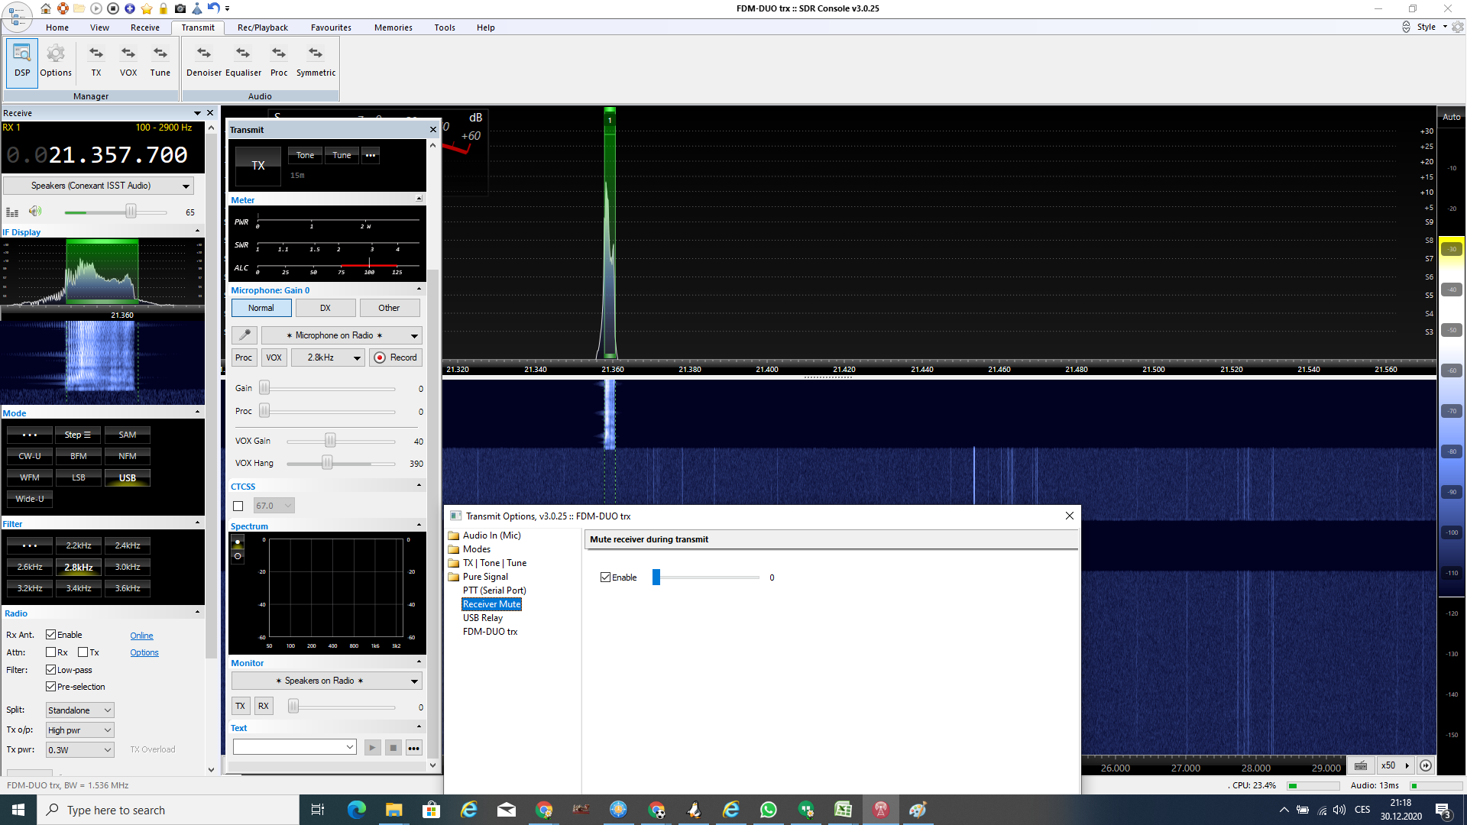
Task: Select USB Relay in options tree
Action: pos(482,618)
